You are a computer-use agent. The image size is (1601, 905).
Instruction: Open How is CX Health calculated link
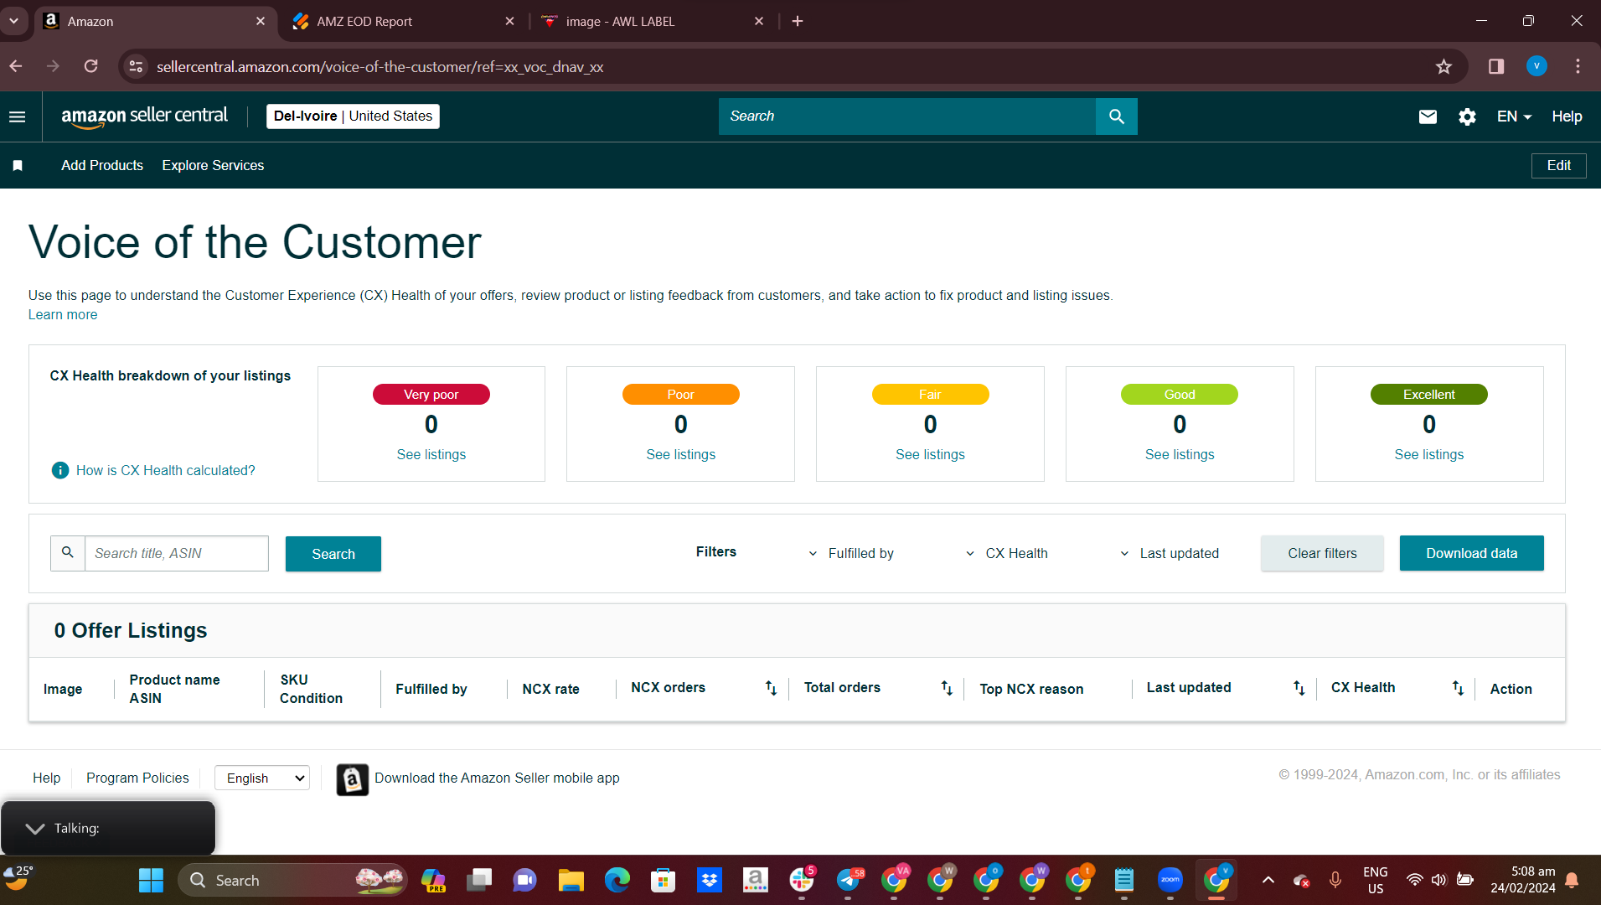(x=166, y=471)
